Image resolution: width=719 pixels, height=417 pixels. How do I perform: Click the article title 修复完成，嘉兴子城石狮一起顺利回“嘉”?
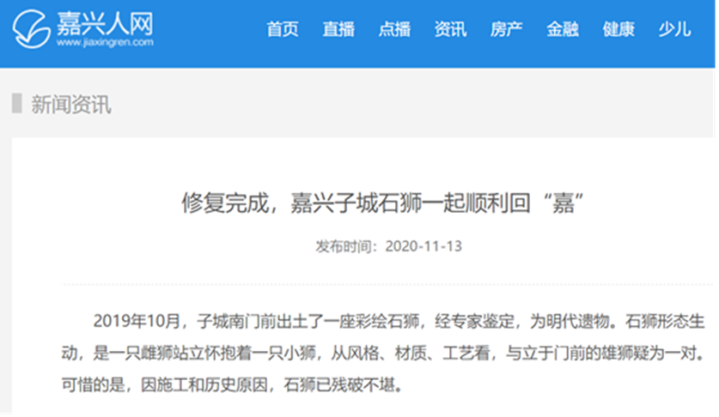[x=382, y=202]
